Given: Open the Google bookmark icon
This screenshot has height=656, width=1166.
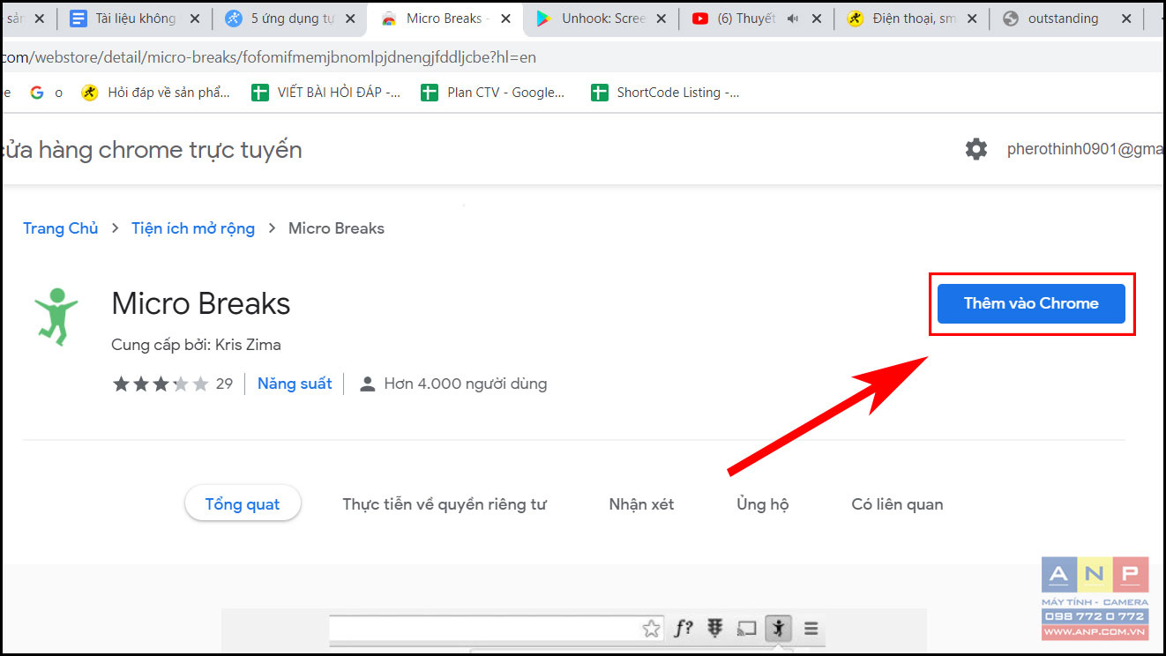Looking at the screenshot, I should pyautogui.click(x=36, y=93).
